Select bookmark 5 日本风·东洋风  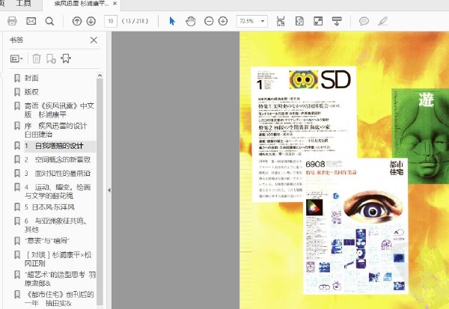(49, 207)
